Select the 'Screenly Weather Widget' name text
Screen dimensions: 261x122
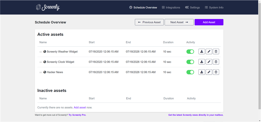(62, 51)
